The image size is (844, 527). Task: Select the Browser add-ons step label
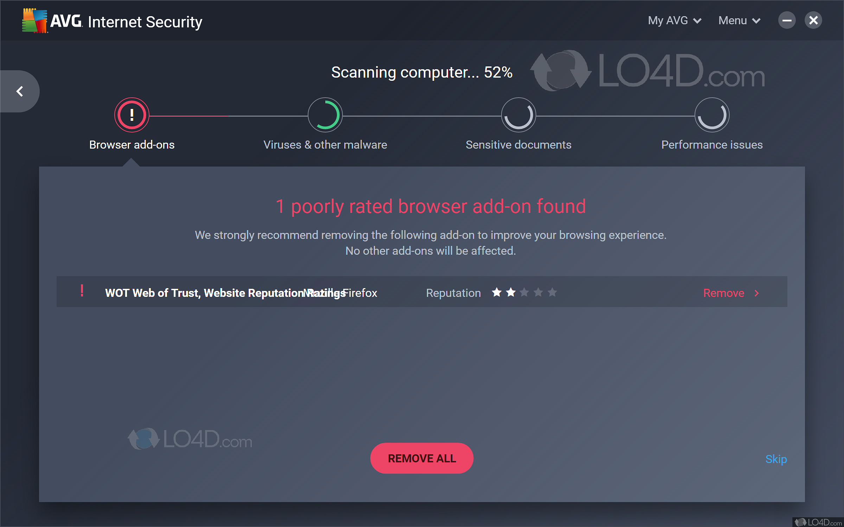[x=132, y=145]
